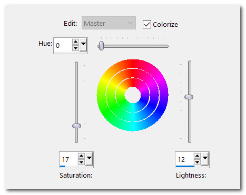Decrease Hue value with down arrow

(75, 48)
